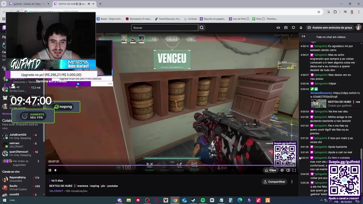Image resolution: width=363 pixels, height=204 pixels.
Task: Open Microsoft Edge from the taskbar
Action: click(240, 200)
